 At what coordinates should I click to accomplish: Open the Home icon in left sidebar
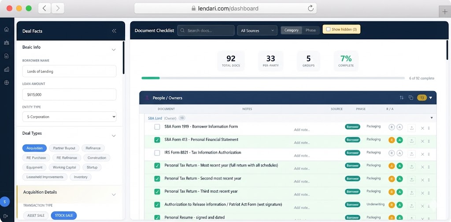click(x=6, y=29)
